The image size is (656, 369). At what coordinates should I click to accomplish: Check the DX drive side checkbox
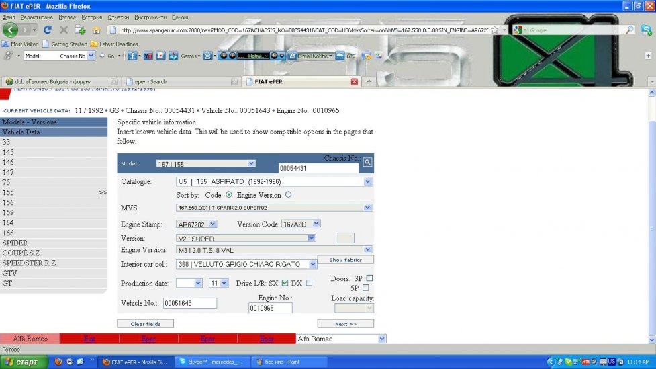[x=309, y=283]
